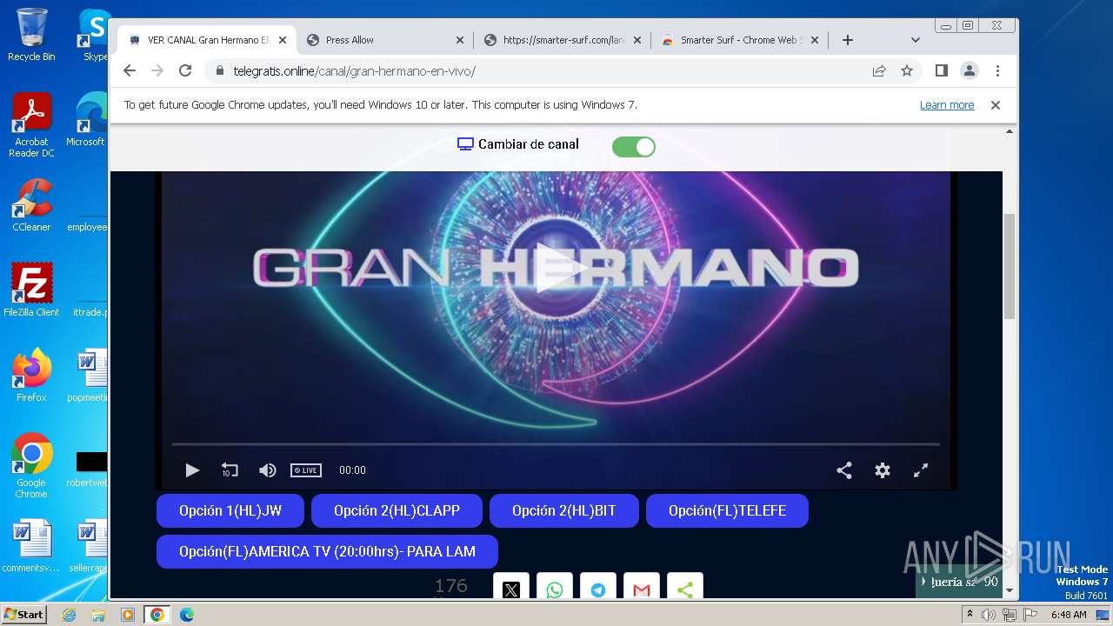Select Opción 2(HL)BIT stream
1113x626 pixels.
(563, 510)
